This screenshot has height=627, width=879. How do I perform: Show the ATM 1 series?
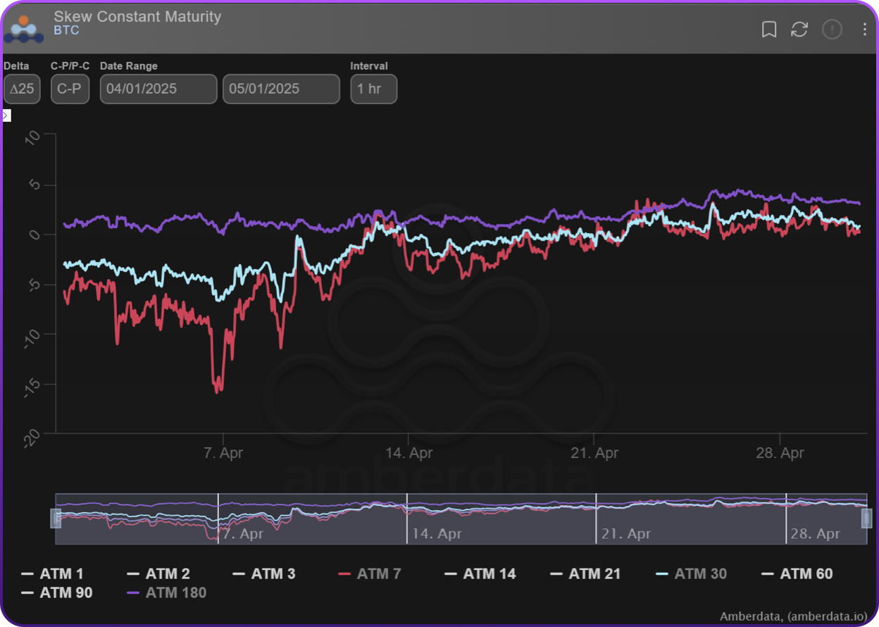pos(53,574)
